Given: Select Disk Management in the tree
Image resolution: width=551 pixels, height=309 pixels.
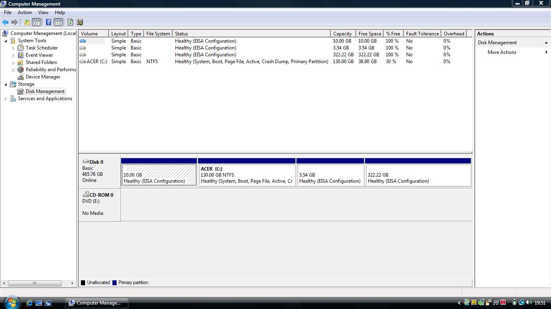Looking at the screenshot, I should click(x=45, y=91).
